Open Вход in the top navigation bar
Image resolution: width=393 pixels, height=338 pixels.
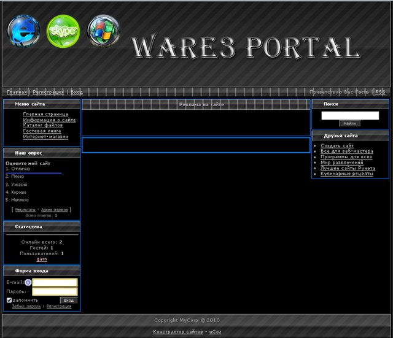[77, 92]
